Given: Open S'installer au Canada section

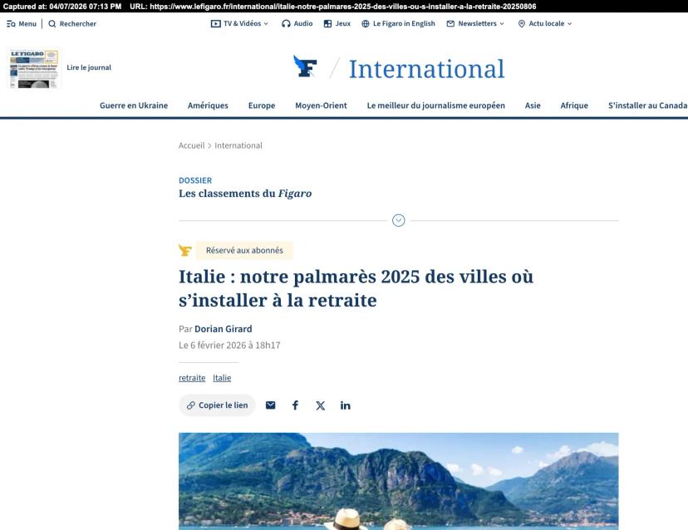Looking at the screenshot, I should [647, 106].
